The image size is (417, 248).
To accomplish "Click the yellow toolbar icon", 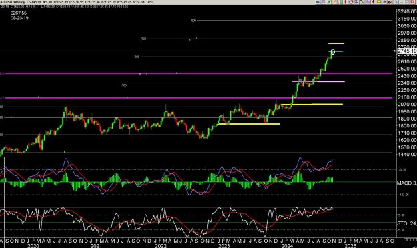I will pos(378,1).
